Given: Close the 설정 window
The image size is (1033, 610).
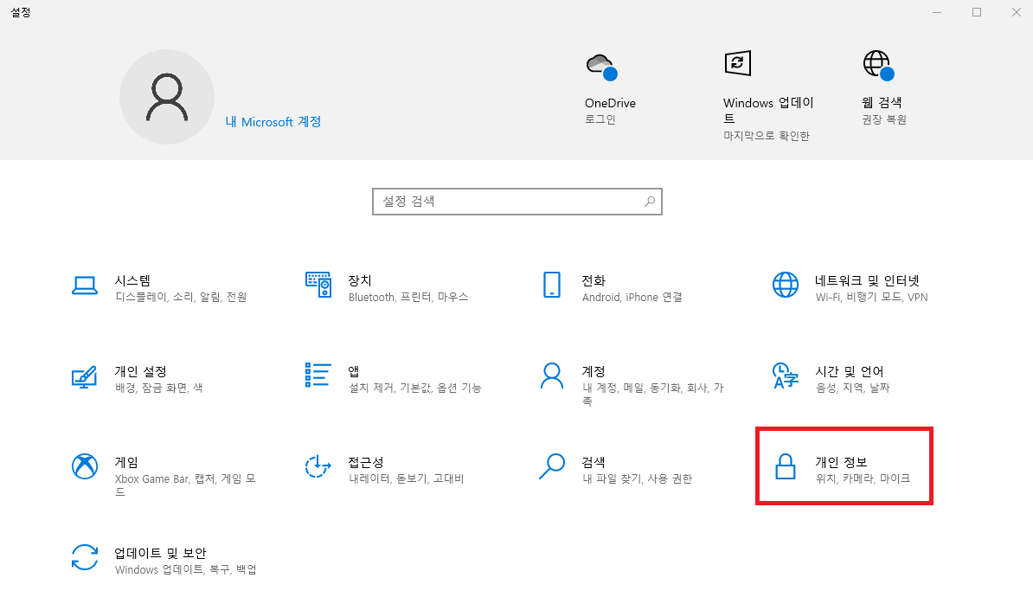Looking at the screenshot, I should [1016, 12].
